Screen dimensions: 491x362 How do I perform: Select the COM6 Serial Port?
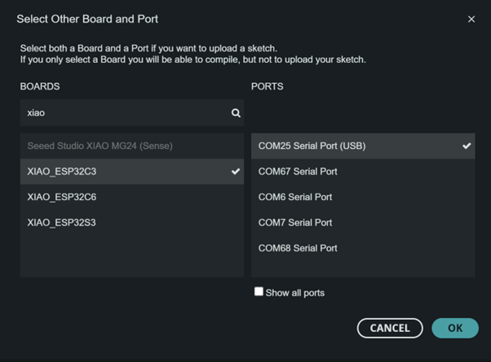point(363,197)
